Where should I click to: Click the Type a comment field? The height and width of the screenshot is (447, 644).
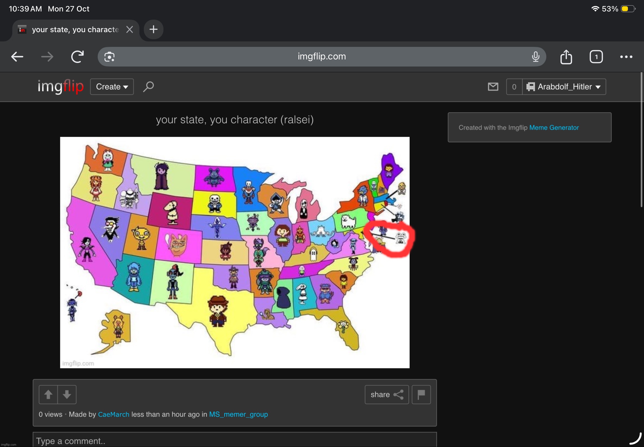point(234,440)
